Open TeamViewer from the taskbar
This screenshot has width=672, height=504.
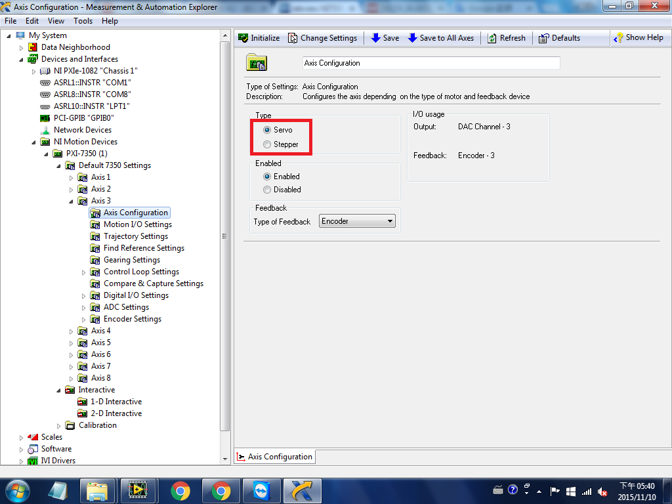(261, 491)
